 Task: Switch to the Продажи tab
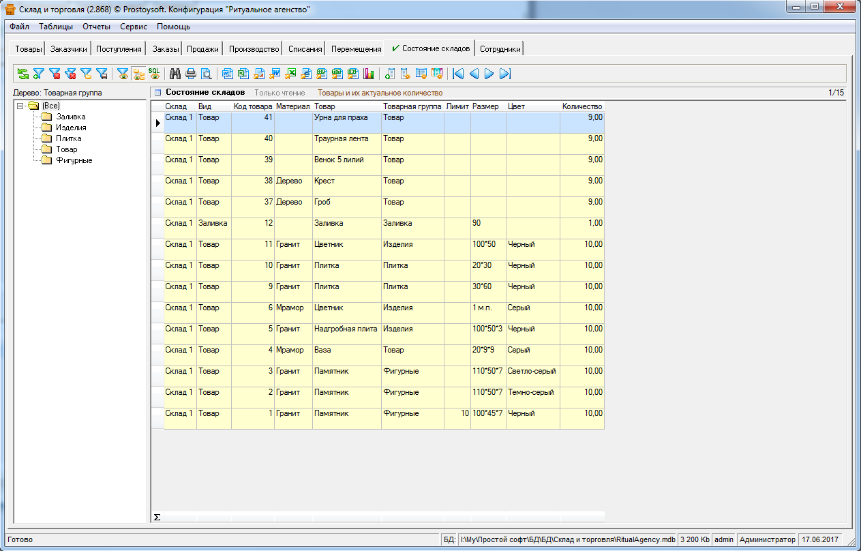tap(203, 49)
